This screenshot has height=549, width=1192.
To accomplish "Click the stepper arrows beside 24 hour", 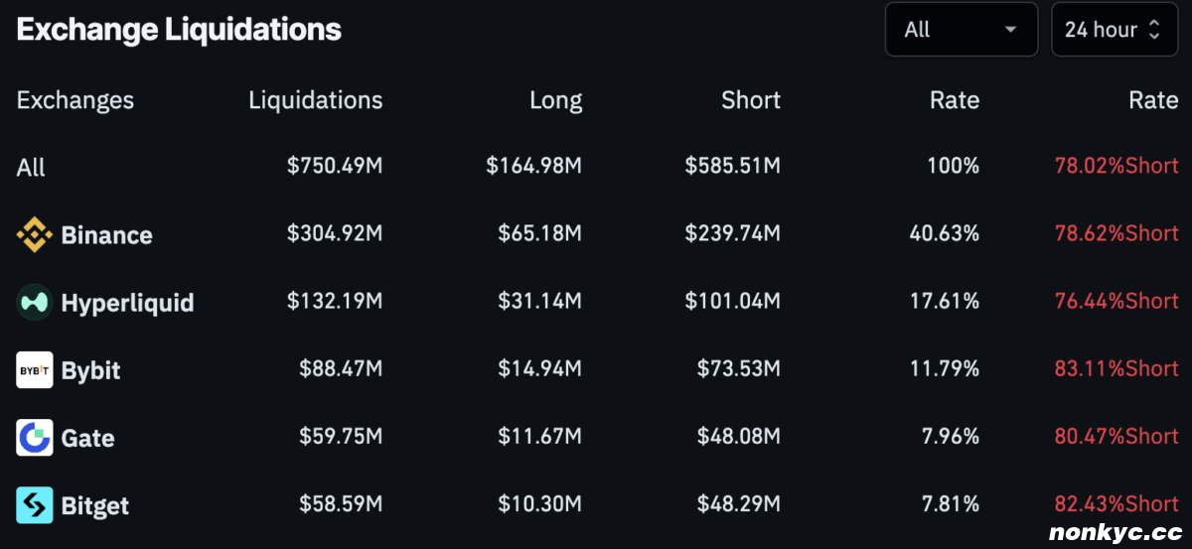I will (x=1154, y=30).
